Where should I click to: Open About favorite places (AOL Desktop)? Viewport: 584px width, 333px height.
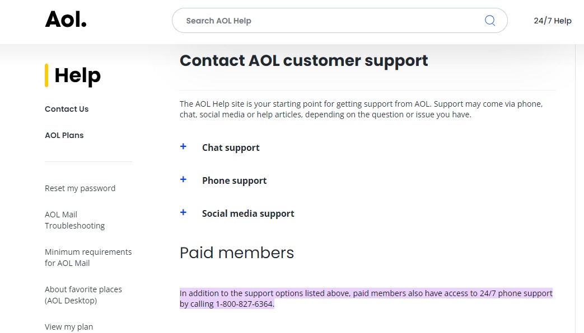83,294
